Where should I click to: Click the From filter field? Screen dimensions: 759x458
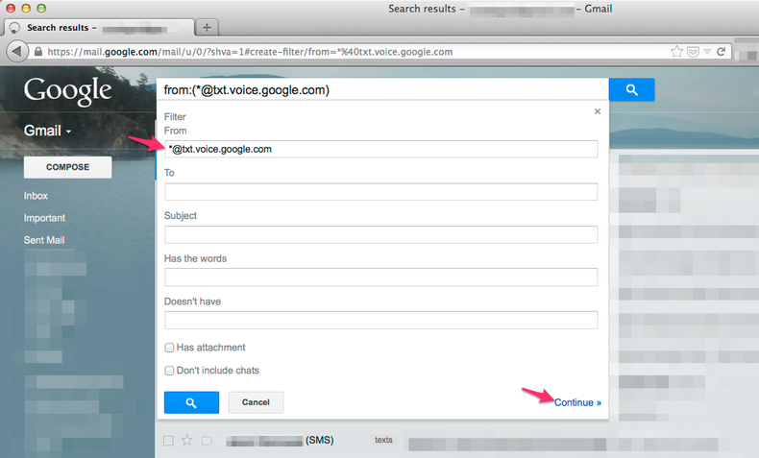pos(381,149)
